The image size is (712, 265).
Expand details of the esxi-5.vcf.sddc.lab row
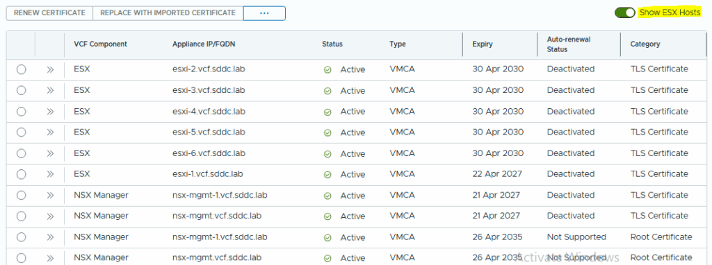50,132
